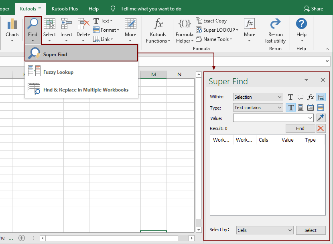Click the Select button in Super Find
The width and height of the screenshot is (333, 244).
(x=311, y=230)
